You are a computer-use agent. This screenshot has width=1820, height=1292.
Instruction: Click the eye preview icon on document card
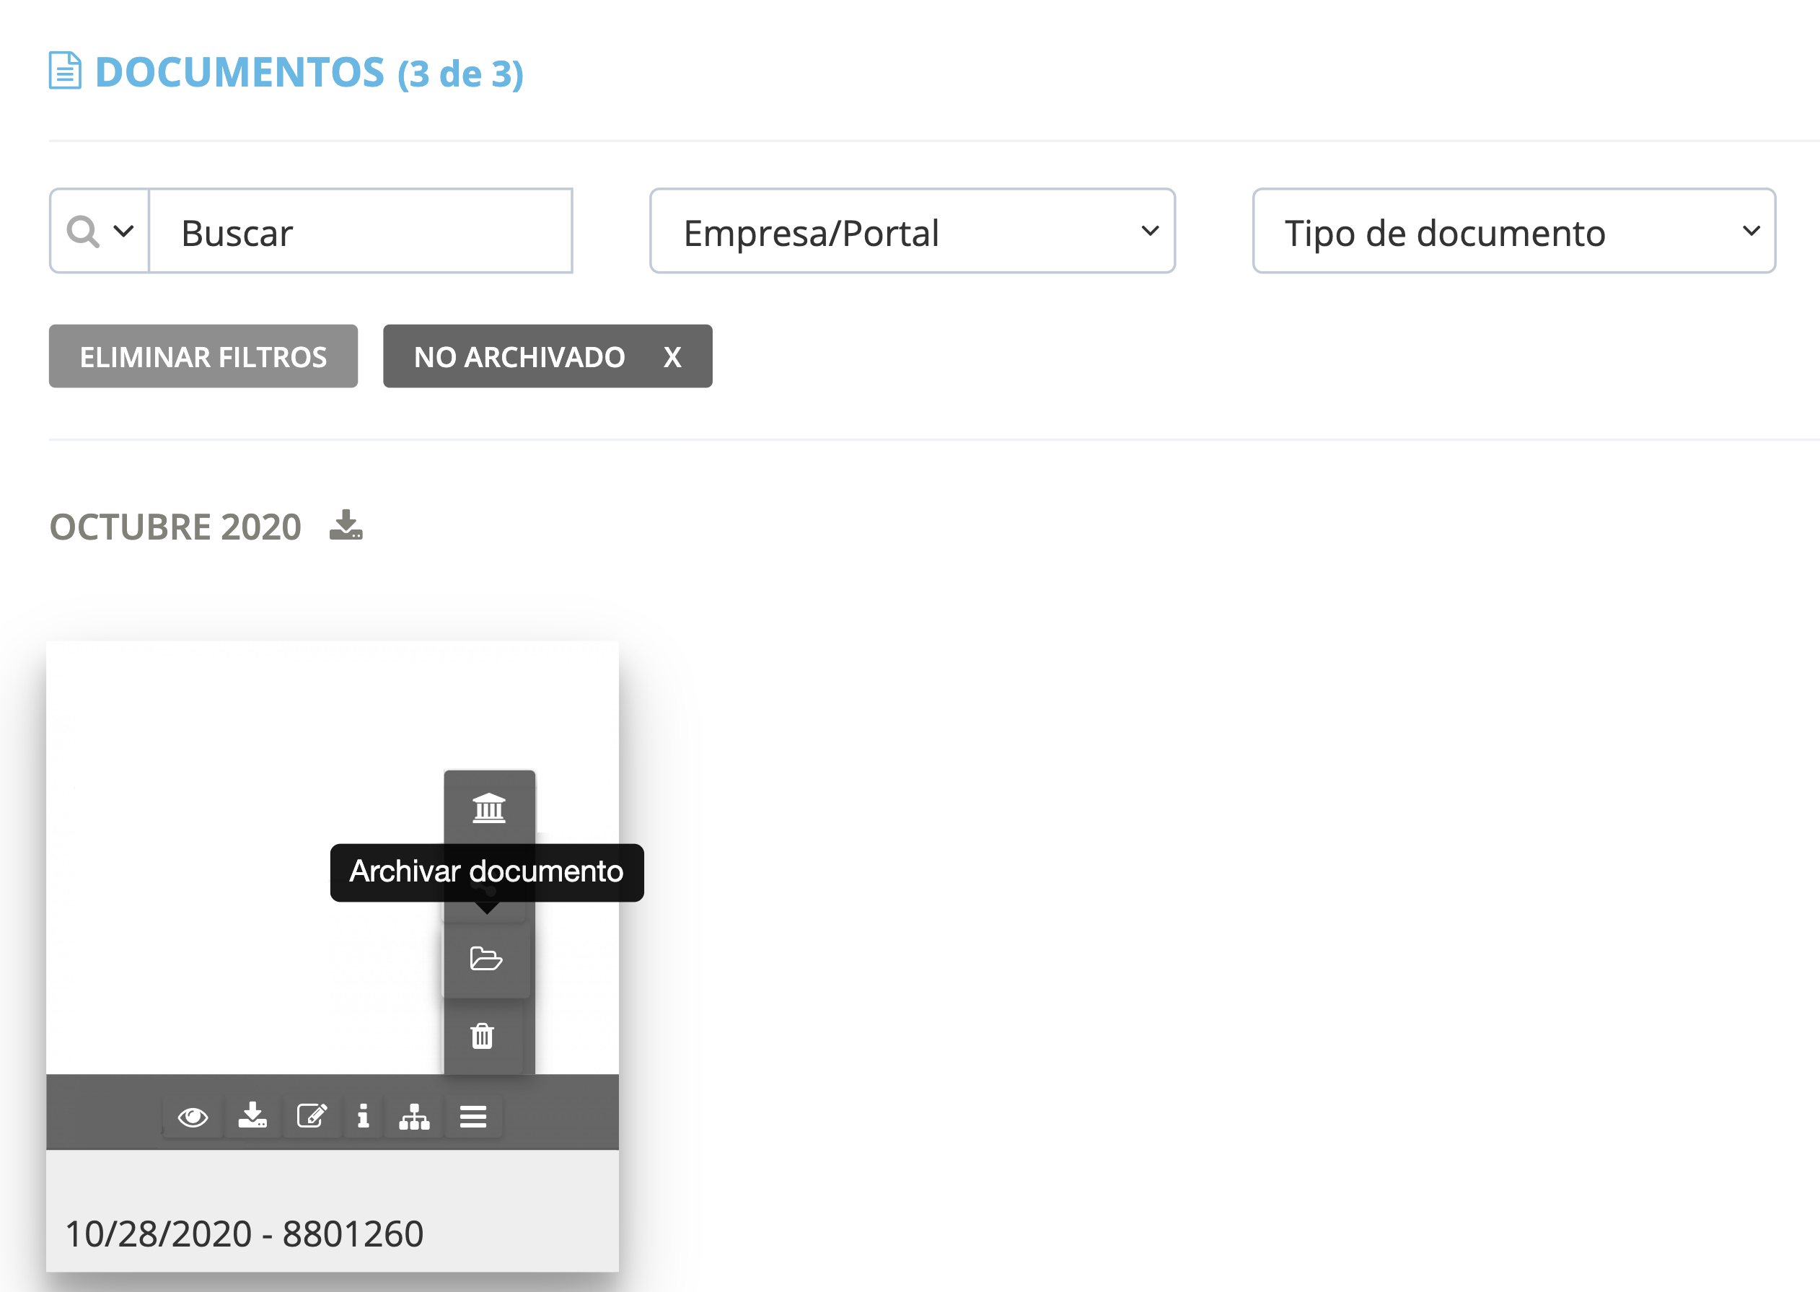click(x=193, y=1117)
